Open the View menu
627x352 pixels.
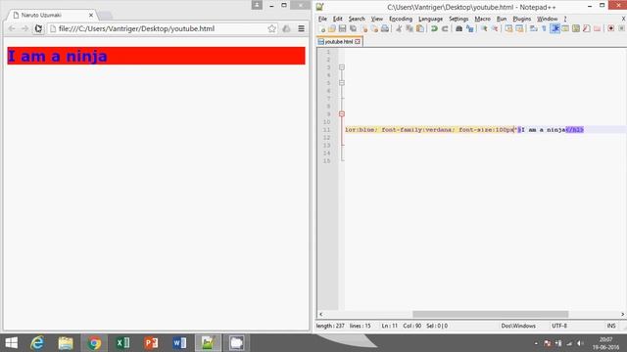point(376,19)
